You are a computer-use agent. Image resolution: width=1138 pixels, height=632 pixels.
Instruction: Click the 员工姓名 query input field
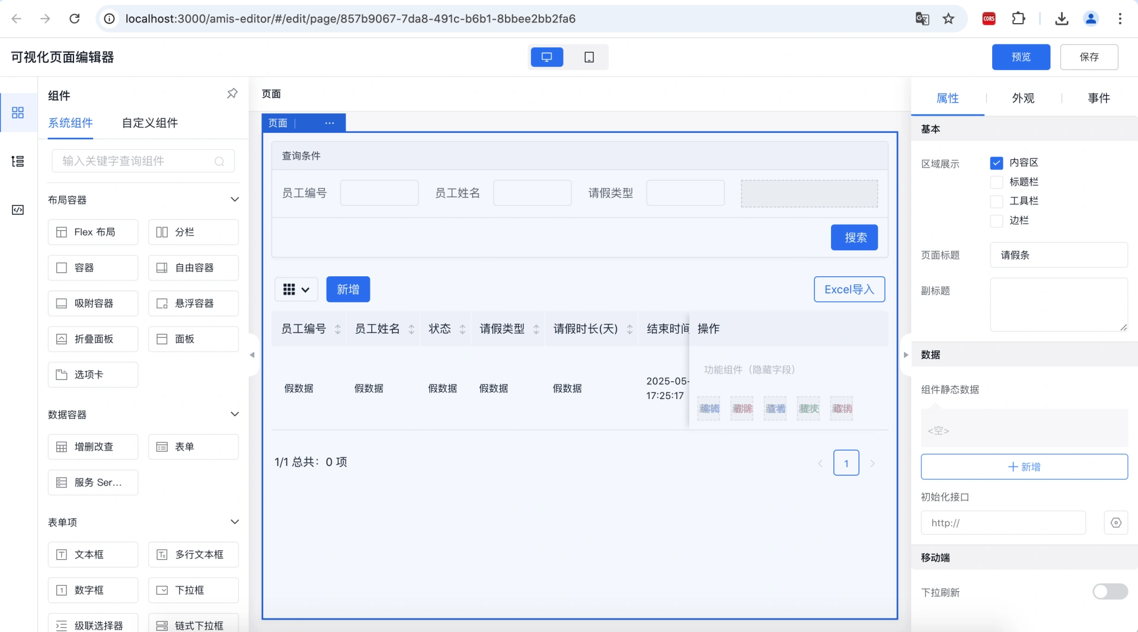(532, 193)
